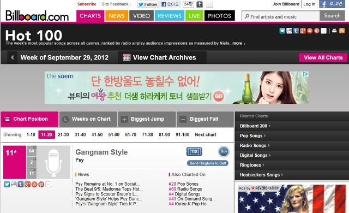Image resolution: width=349 pixels, height=213 pixels.
Task: Click Send Ringtone to Cell button
Action: click(x=207, y=163)
